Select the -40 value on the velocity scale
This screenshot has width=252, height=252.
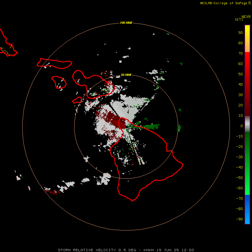(x=239, y=167)
